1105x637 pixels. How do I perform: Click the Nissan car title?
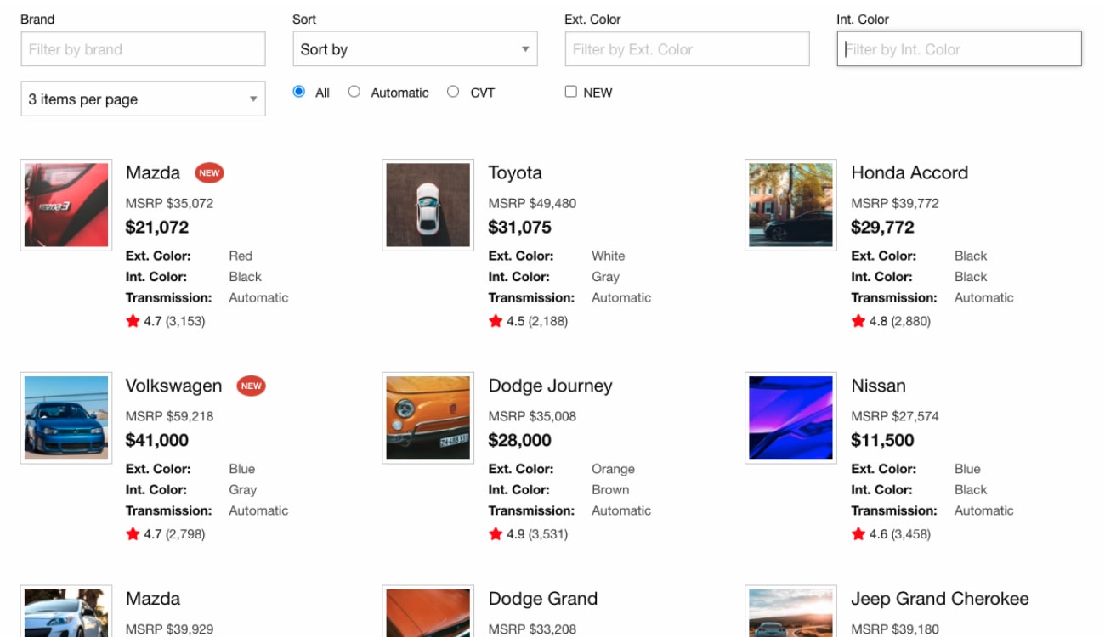(878, 386)
